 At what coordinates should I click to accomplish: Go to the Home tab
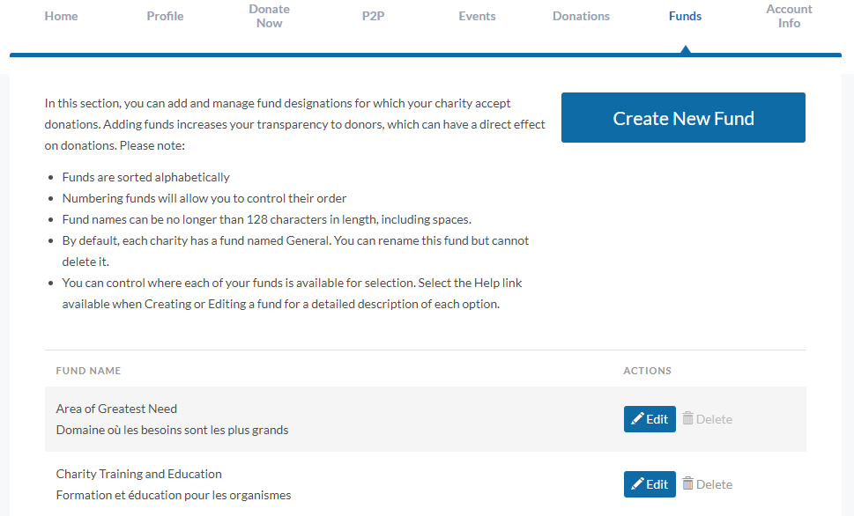click(61, 16)
